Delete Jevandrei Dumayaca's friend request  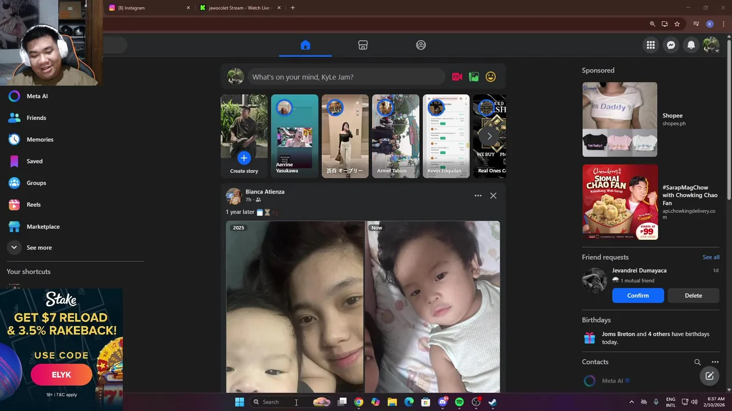click(x=693, y=296)
